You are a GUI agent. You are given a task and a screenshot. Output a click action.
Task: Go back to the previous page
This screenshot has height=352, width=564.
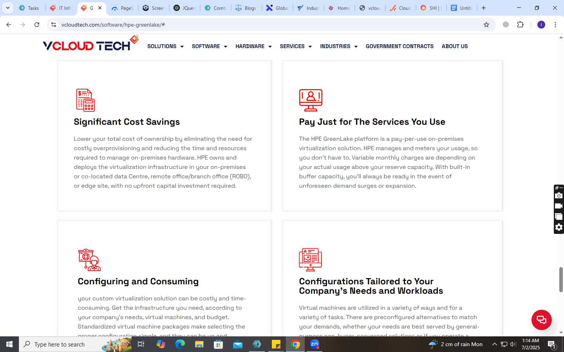click(x=9, y=25)
